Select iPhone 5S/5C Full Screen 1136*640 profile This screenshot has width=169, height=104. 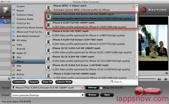[x=90, y=67]
